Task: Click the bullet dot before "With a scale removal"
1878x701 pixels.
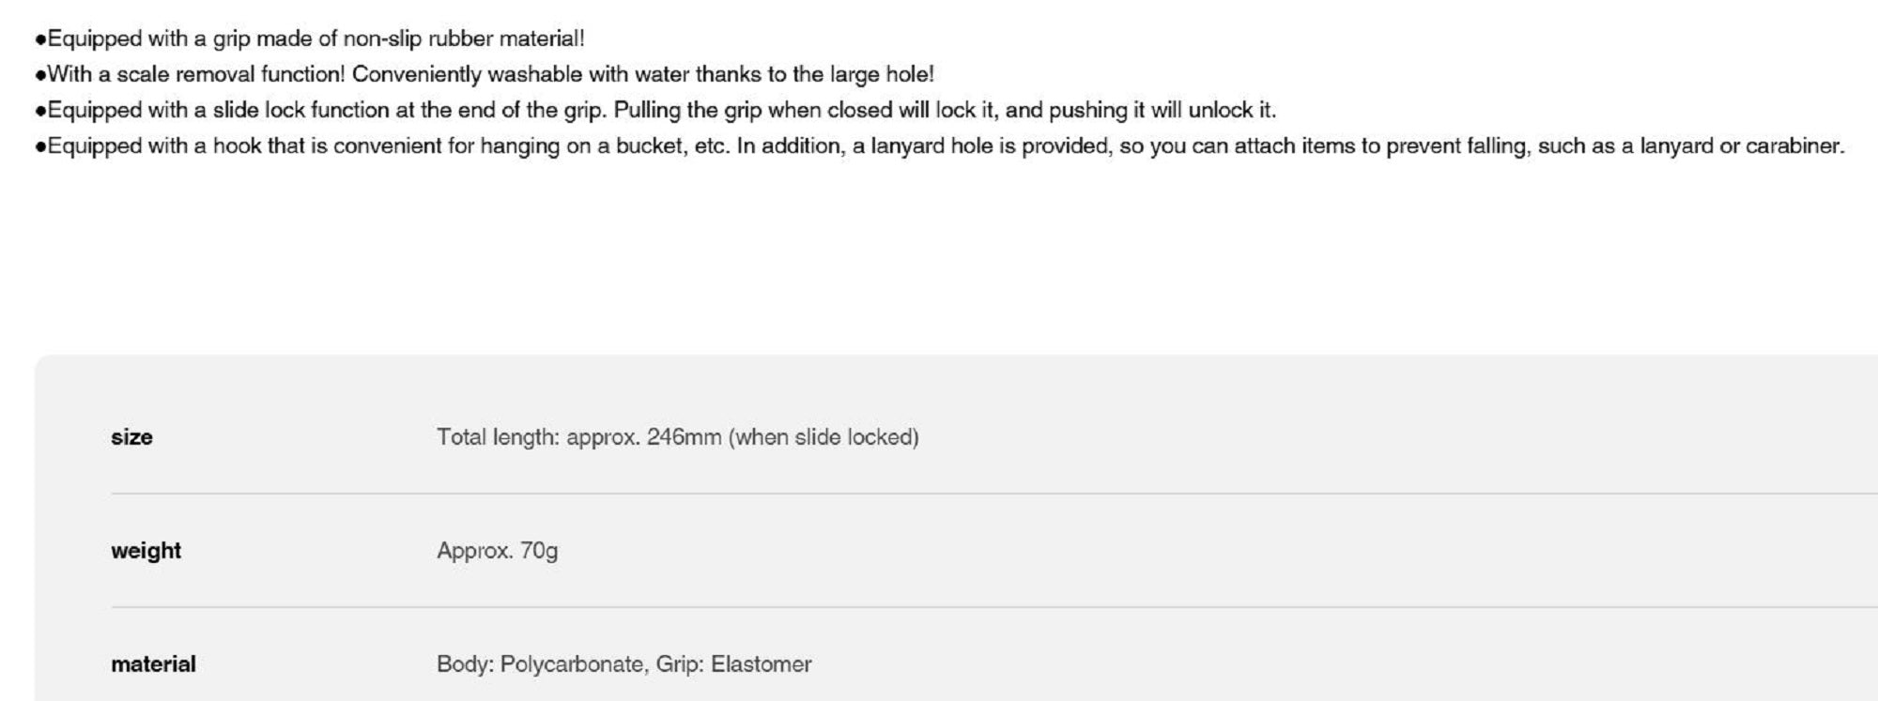Action: pyautogui.click(x=40, y=75)
